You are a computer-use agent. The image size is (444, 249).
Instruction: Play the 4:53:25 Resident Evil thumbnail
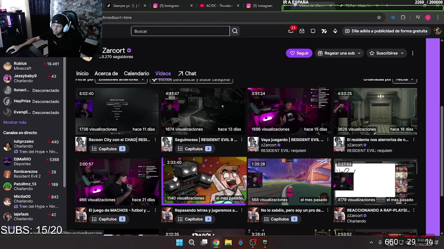pyautogui.click(x=375, y=111)
